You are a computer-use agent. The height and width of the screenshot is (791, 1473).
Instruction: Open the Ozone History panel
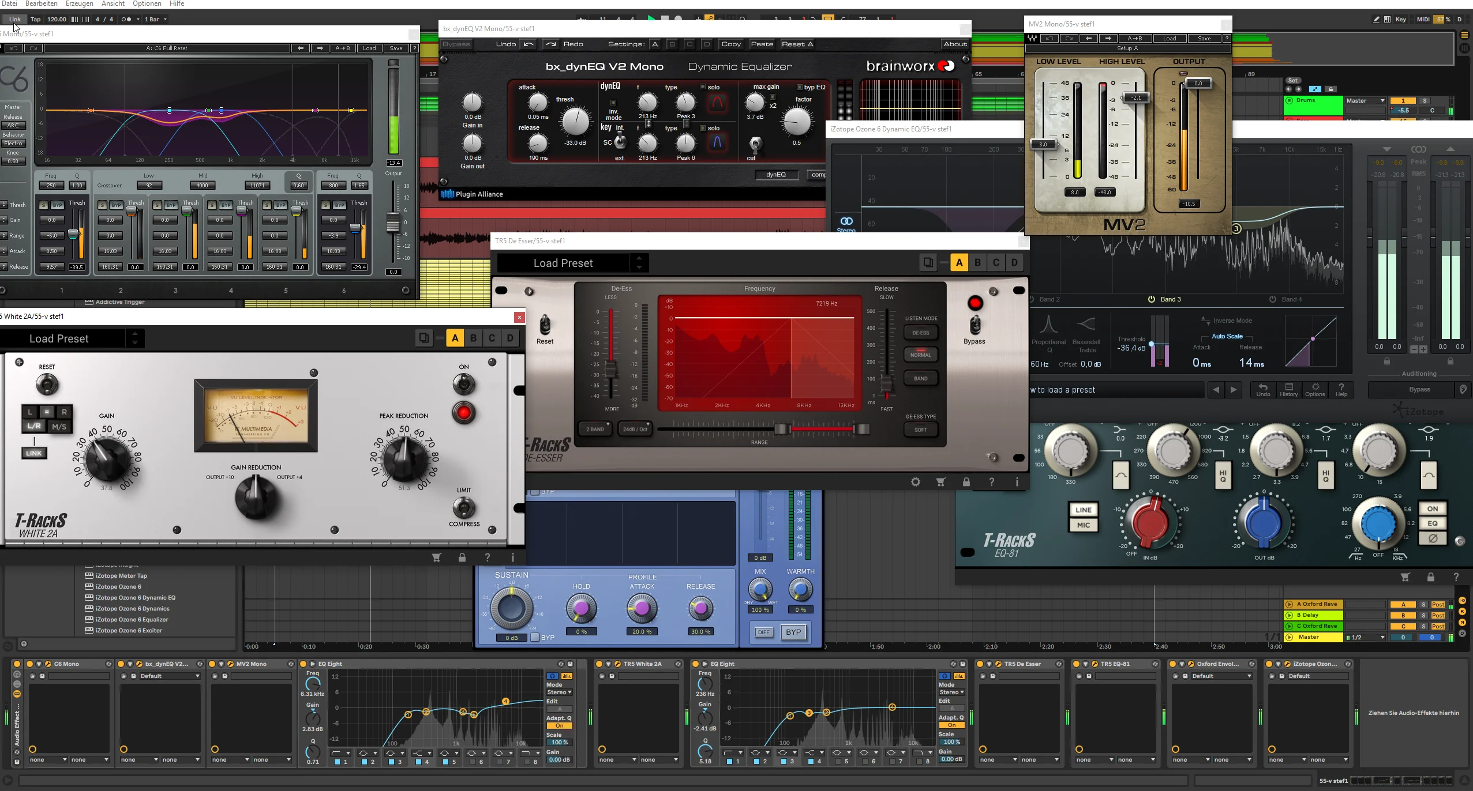1288,390
